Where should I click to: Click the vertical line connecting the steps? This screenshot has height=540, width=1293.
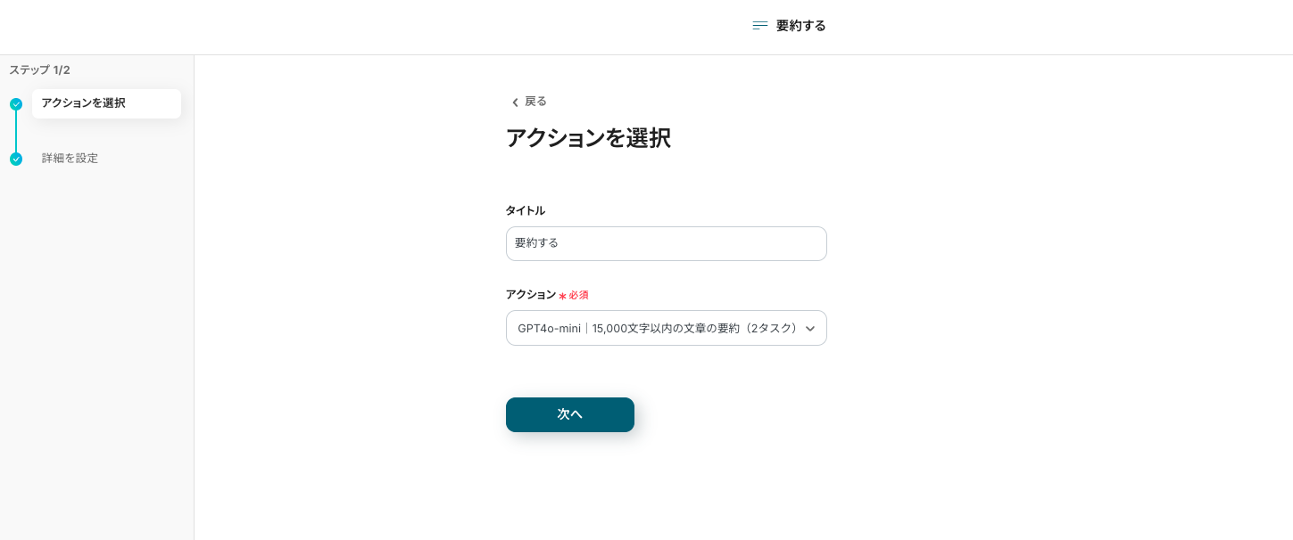[x=16, y=132]
